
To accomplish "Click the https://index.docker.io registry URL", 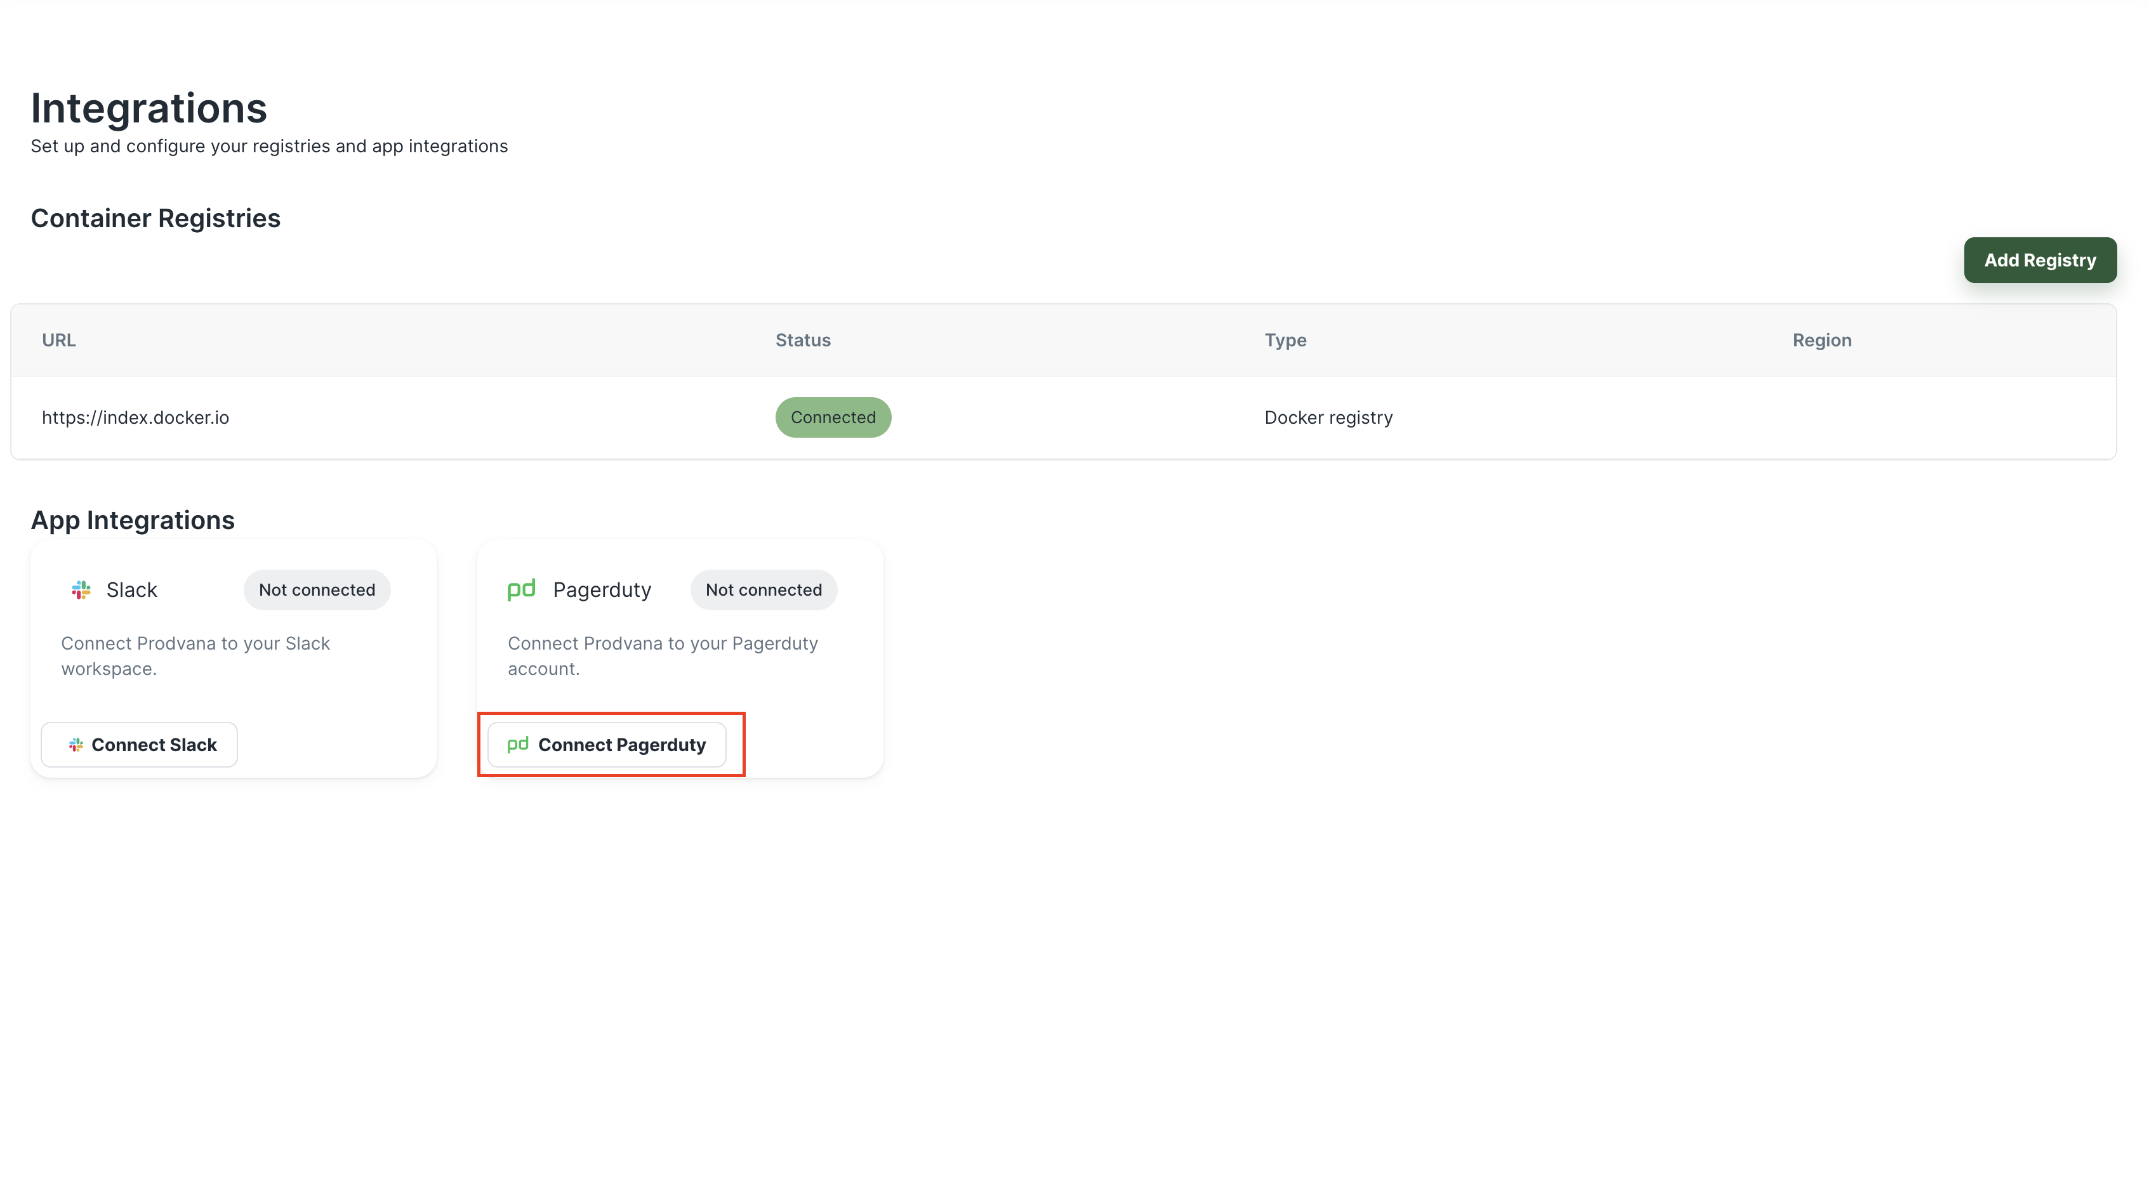I will click(135, 417).
